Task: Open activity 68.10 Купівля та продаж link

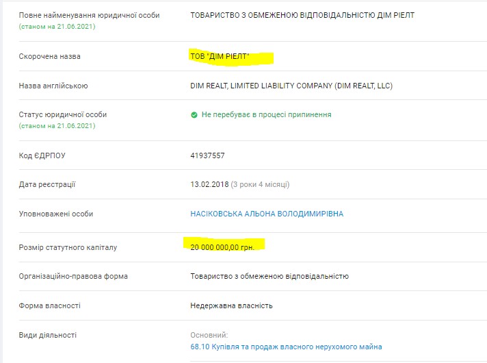Action: [x=286, y=347]
